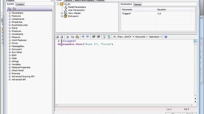The height and width of the screenshot is (114, 204).
Task: Click the Extrusion1 feature icon
Action: point(65,16)
